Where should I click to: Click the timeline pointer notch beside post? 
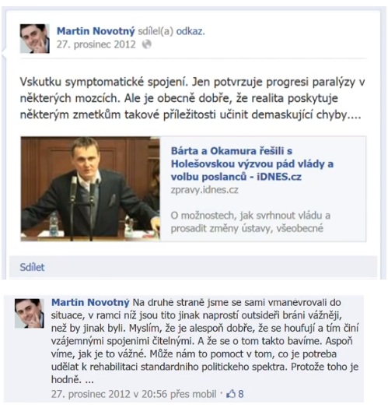coord(4,54)
